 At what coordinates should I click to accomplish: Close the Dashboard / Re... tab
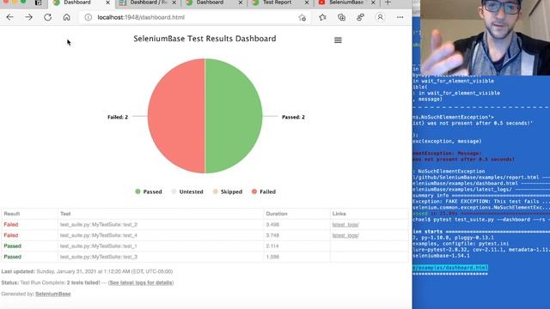pyautogui.click(x=174, y=3)
